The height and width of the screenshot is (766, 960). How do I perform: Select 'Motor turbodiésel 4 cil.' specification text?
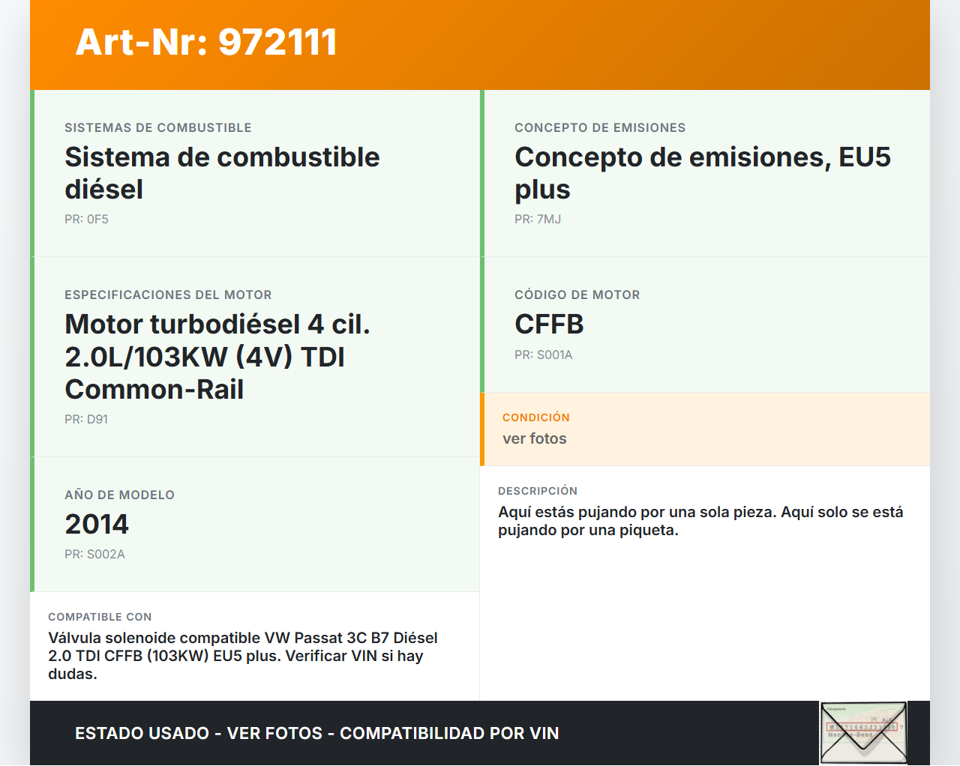(x=217, y=325)
